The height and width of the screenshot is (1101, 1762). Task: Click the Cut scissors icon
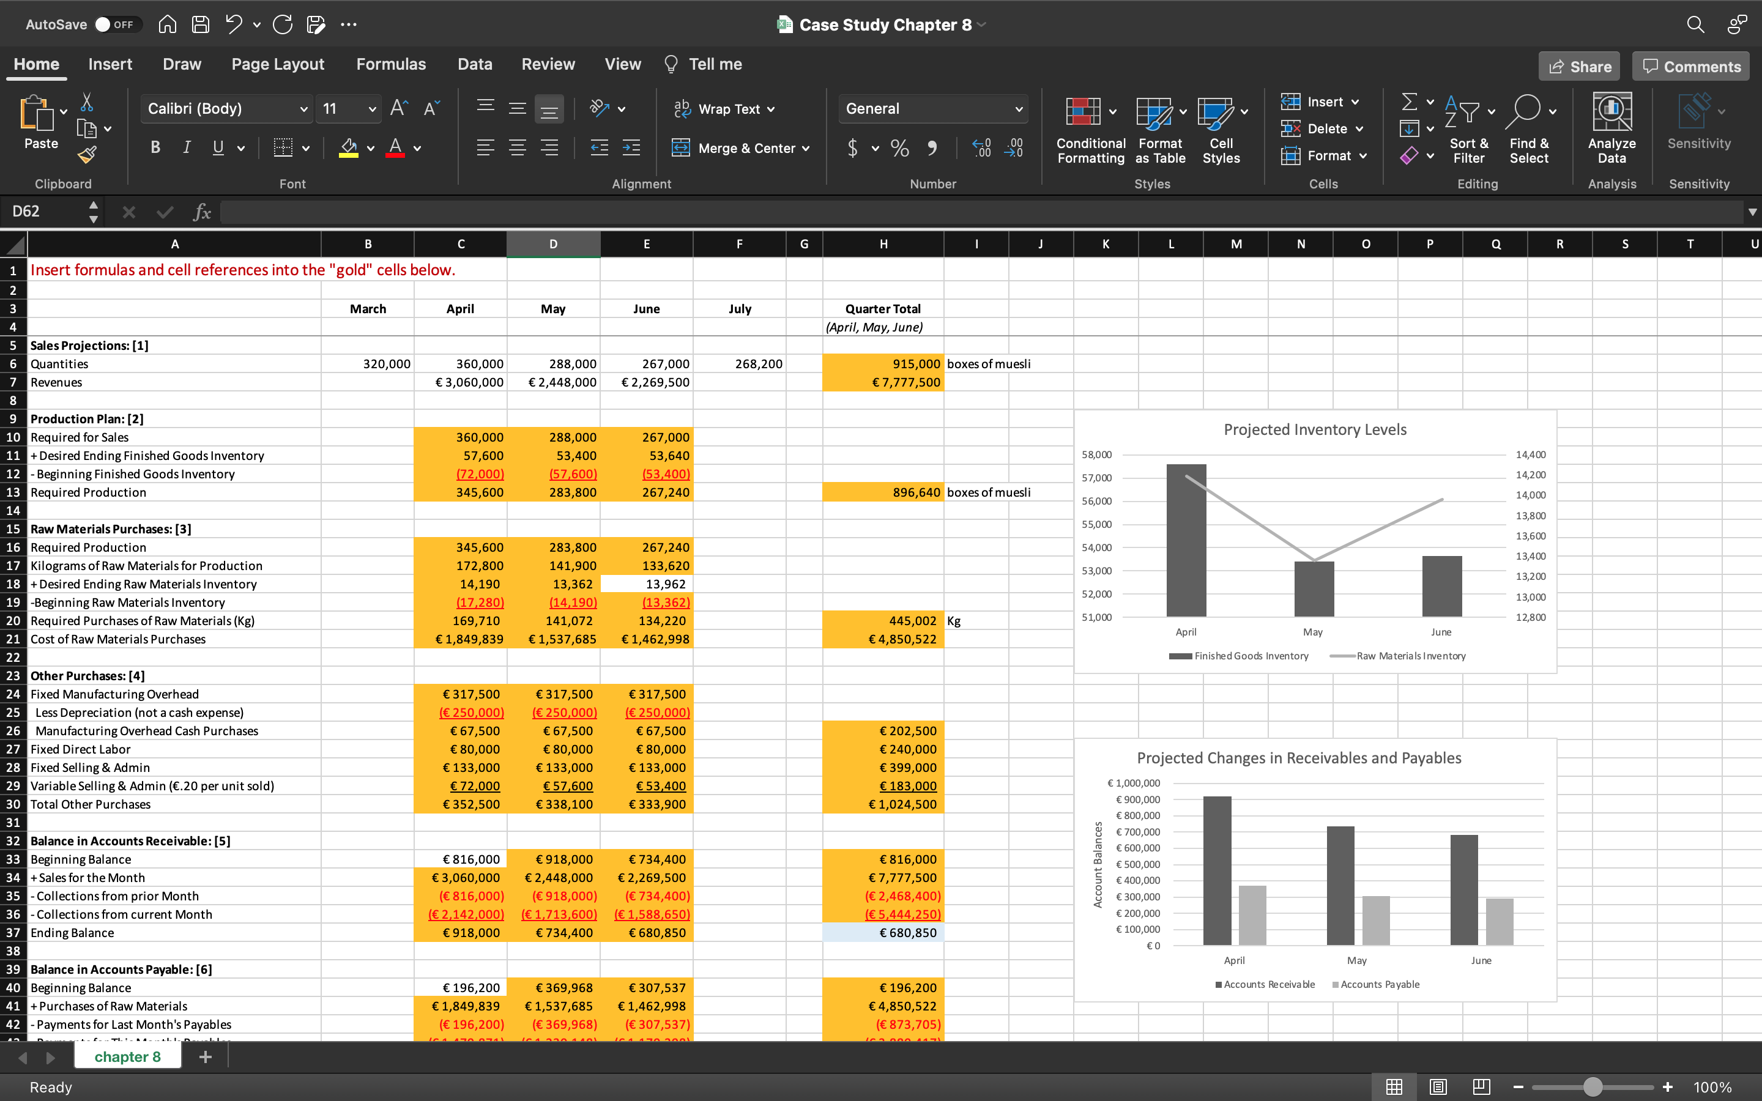click(x=87, y=102)
